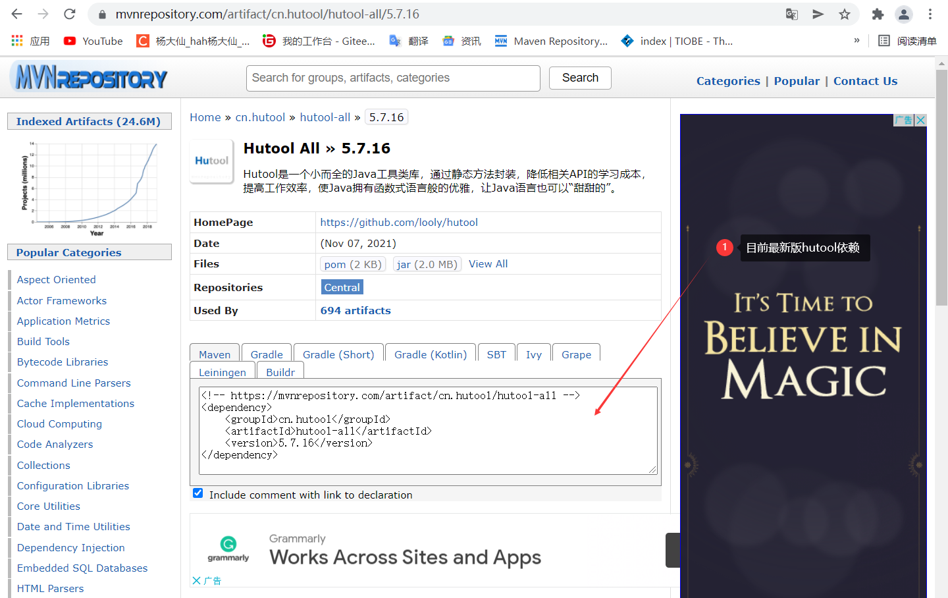Download the jar (2.0 MB) file
The image size is (948, 598).
pyautogui.click(x=427, y=264)
